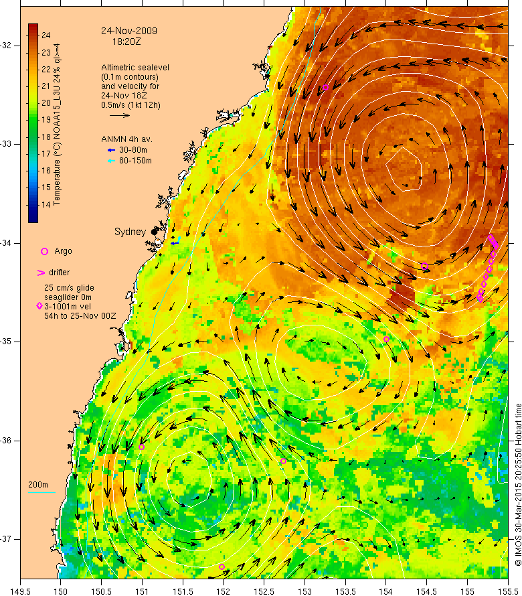Image resolution: width=522 pixels, height=596 pixels.
Task: Click the drifter legend arrowhead icon
Action: tap(41, 273)
